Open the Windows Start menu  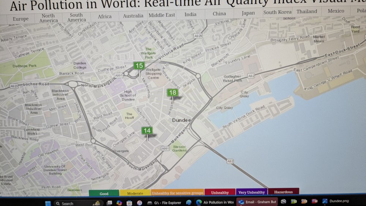tap(48, 203)
